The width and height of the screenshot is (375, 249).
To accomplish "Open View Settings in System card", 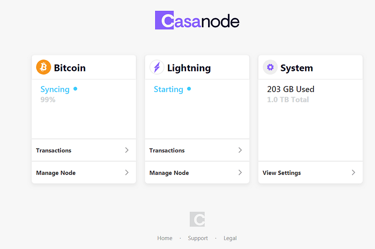I will 310,173.
